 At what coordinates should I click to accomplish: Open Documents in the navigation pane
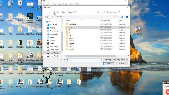point(52,31)
